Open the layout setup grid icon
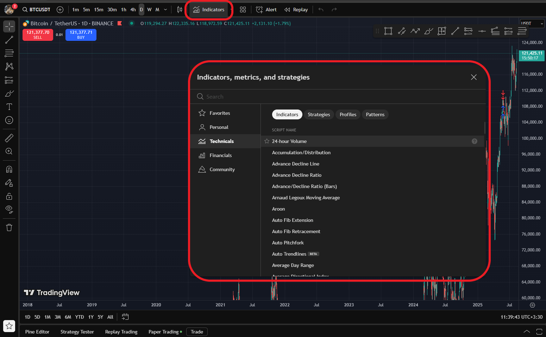 click(243, 10)
